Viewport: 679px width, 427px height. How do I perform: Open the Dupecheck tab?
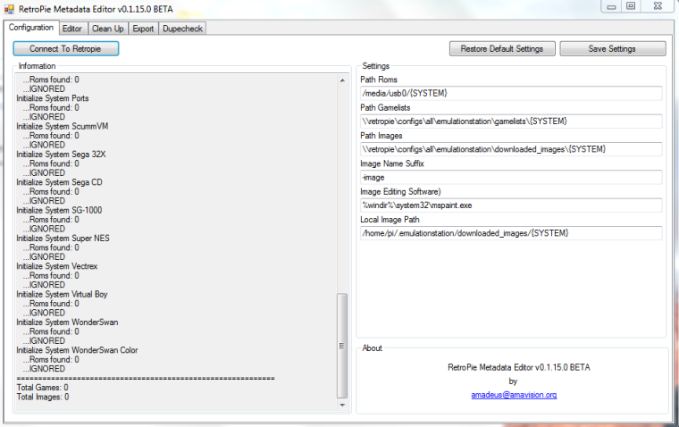pos(182,29)
